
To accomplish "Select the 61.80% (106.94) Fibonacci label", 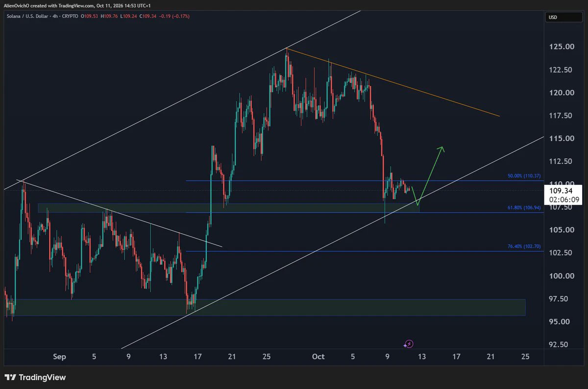I will (524, 208).
